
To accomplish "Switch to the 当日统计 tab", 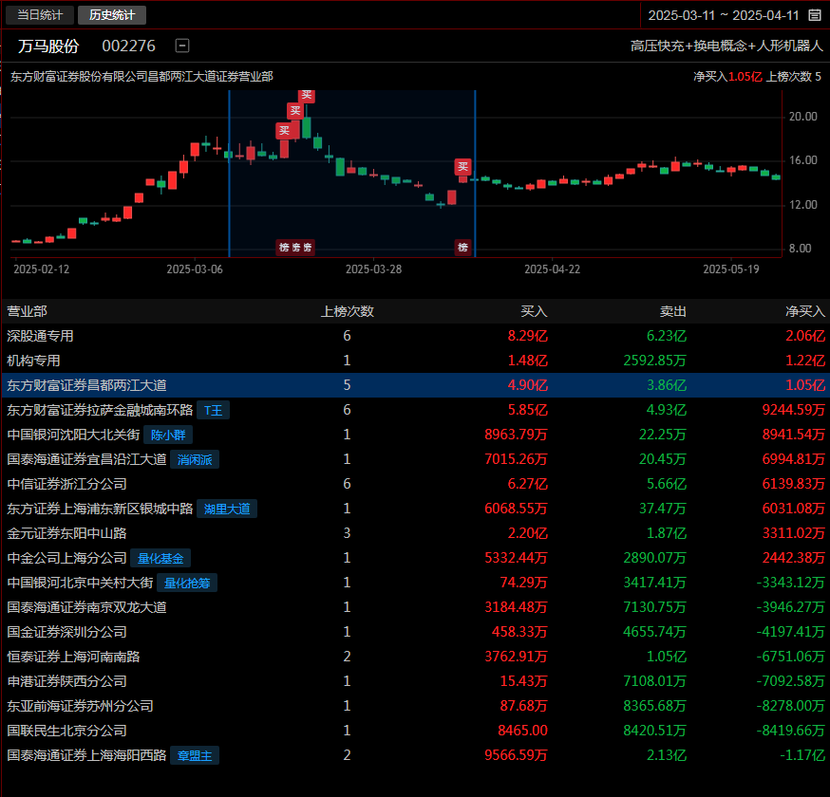I will [40, 15].
